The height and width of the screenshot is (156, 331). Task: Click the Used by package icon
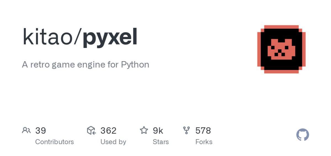pyautogui.click(x=91, y=130)
